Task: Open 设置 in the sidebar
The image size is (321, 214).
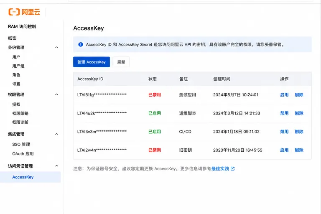Action: tap(16, 84)
